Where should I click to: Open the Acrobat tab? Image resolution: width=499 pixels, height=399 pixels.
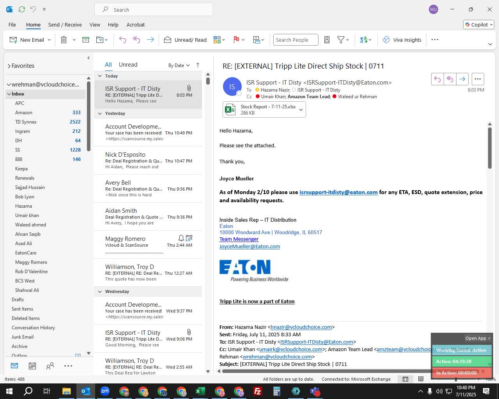(x=136, y=25)
